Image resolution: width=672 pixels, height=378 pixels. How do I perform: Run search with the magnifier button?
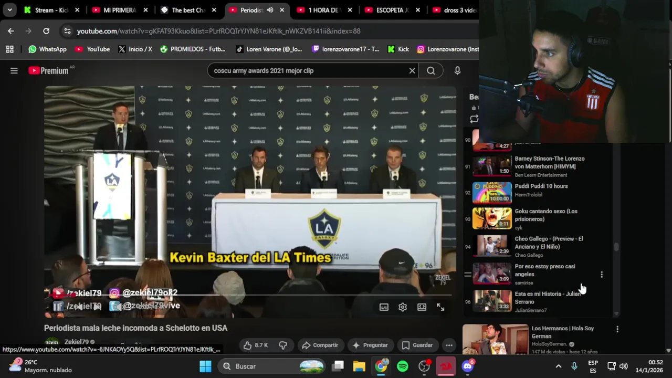(431, 71)
